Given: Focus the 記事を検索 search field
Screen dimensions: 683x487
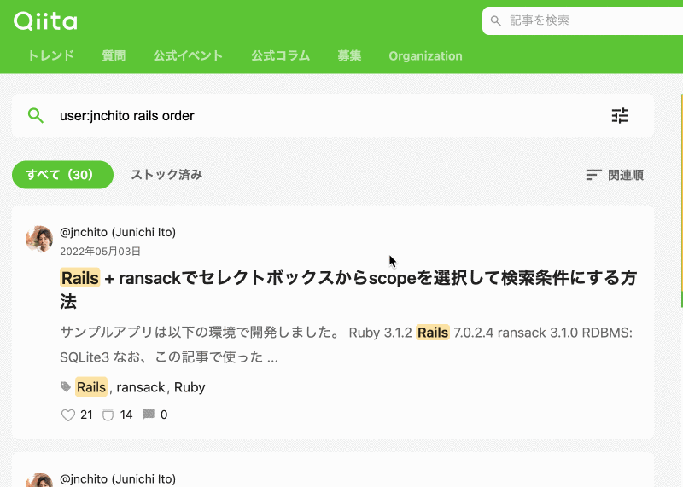Looking at the screenshot, I should click(x=582, y=20).
